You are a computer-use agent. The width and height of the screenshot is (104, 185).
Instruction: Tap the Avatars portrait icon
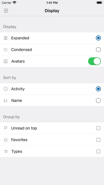tap(6, 61)
